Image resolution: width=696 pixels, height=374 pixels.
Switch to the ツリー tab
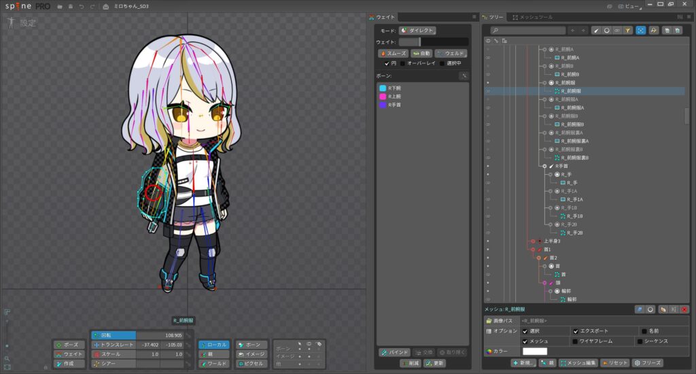coord(493,17)
